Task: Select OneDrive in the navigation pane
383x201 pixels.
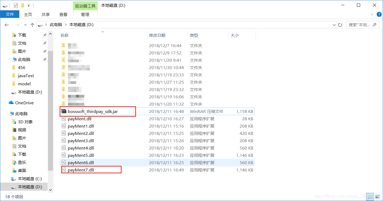Action: (x=24, y=103)
